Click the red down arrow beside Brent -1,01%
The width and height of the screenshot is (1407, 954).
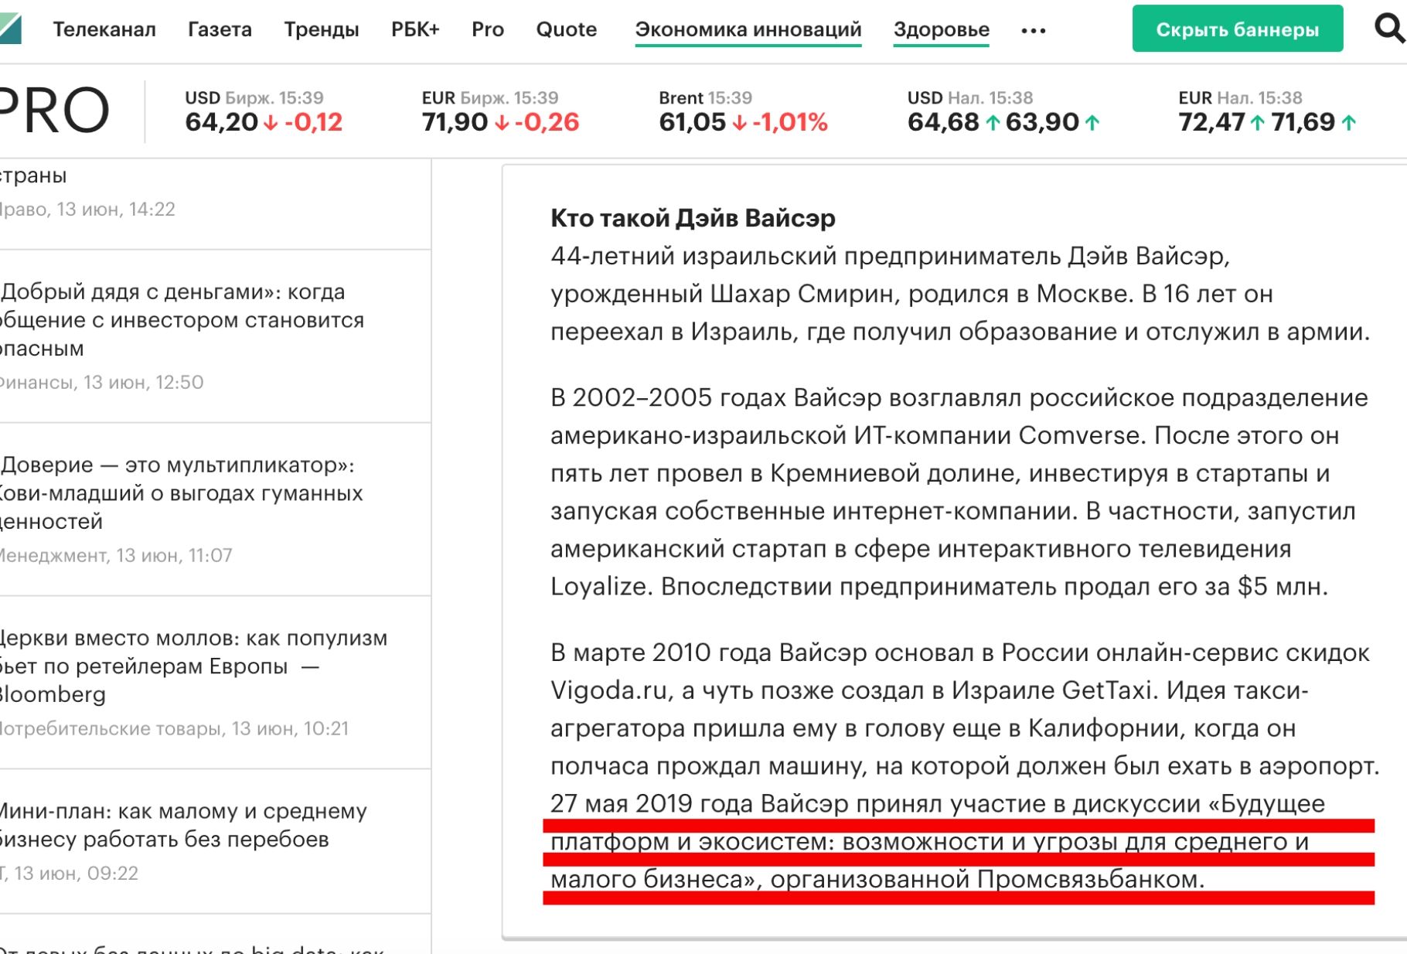tap(739, 123)
